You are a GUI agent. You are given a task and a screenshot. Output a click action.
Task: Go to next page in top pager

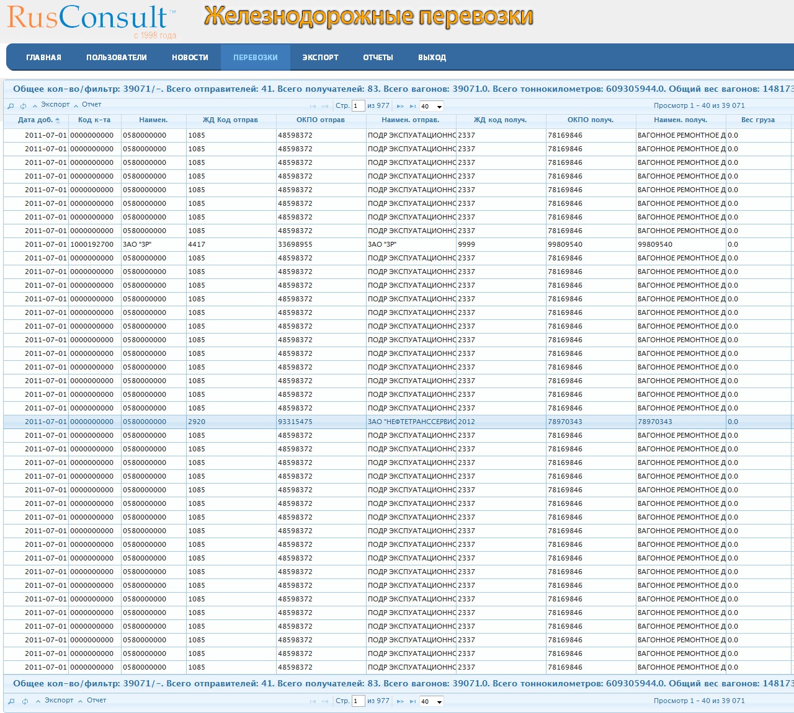400,106
